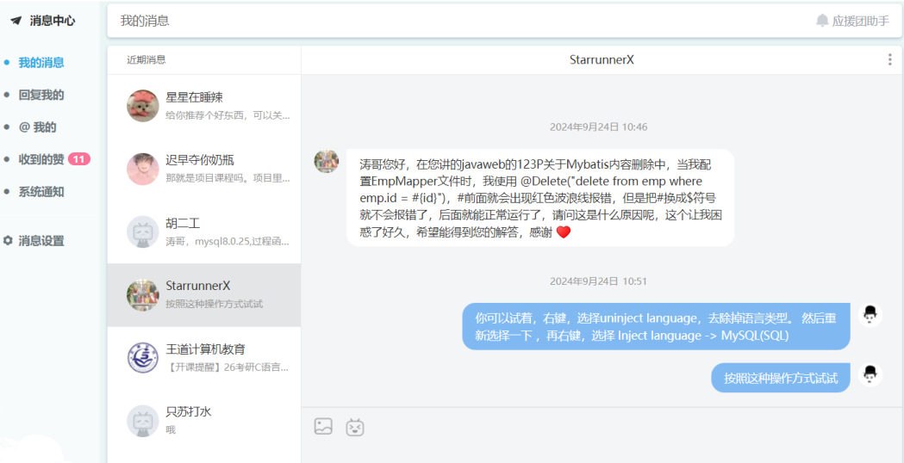This screenshot has width=904, height=463.
Task: Open the conversation with 迟早夺你奶瓶
Action: pyautogui.click(x=204, y=169)
